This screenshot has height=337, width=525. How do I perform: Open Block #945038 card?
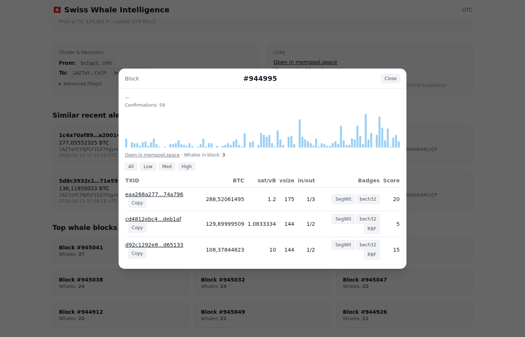120,283
